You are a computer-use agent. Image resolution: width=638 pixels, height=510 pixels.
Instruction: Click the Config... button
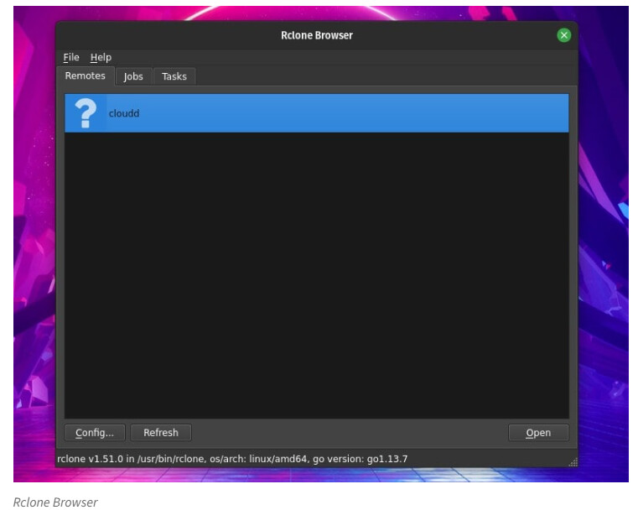click(95, 433)
